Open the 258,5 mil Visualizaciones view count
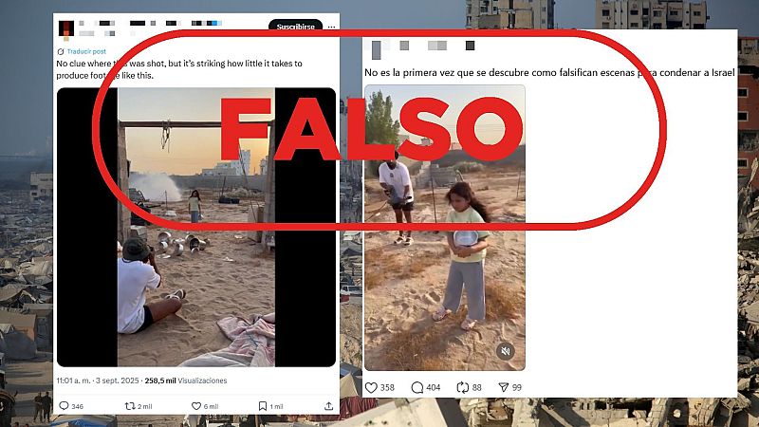Screen dimensions: 759x427 click(x=186, y=381)
